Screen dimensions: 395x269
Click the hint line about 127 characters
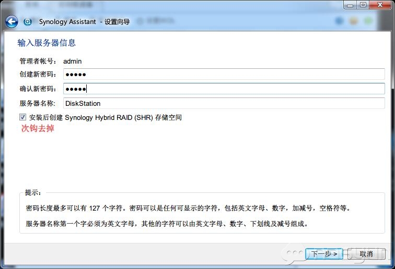[188, 208]
